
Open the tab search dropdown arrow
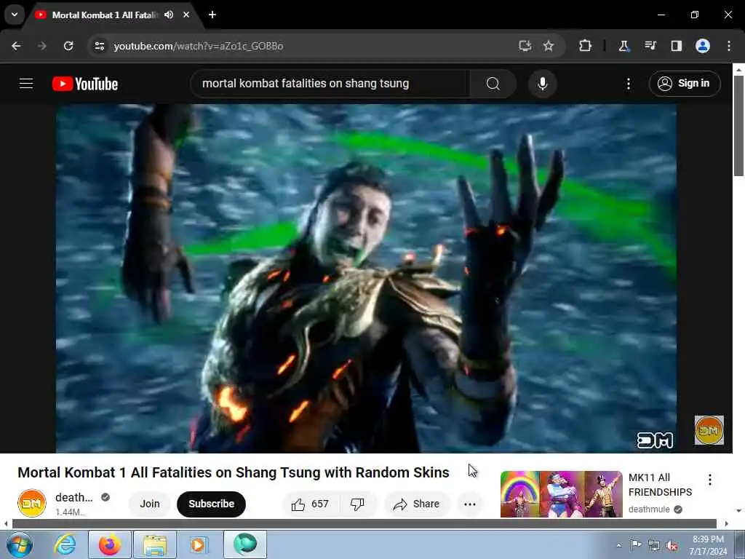15,15
